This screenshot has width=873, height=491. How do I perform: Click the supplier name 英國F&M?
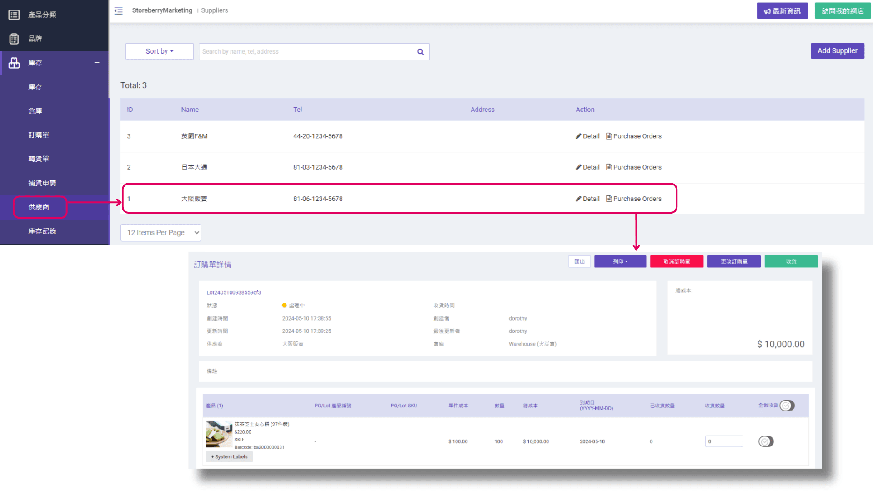194,136
